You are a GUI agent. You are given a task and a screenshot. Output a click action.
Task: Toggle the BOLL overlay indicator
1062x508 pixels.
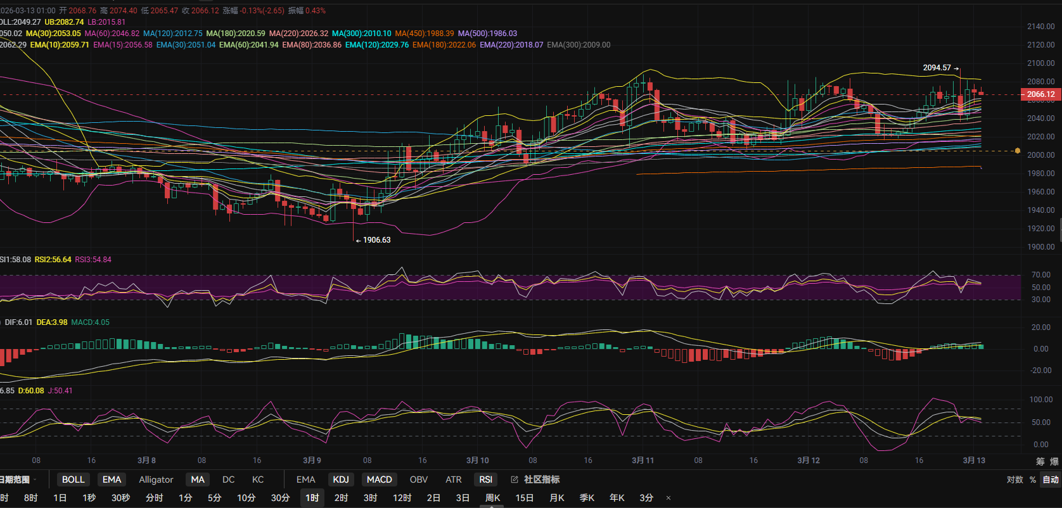[x=73, y=479]
